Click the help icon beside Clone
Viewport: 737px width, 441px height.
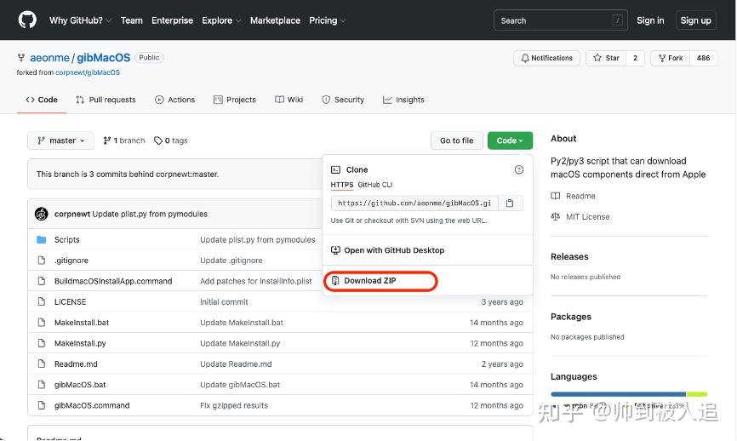pyautogui.click(x=519, y=169)
